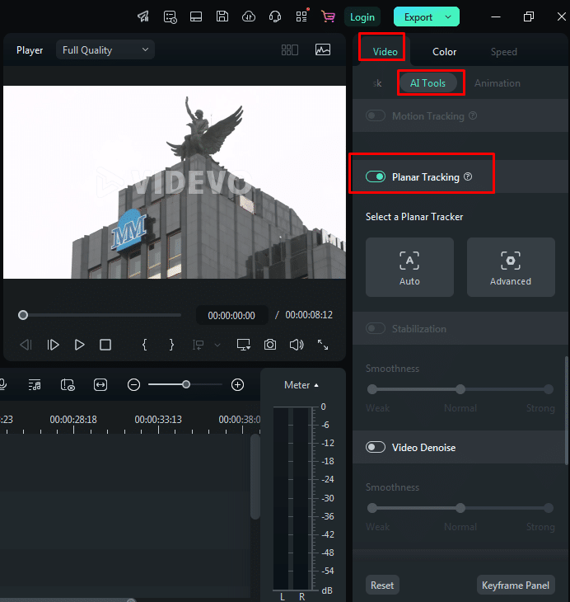570x602 pixels.
Task: Step back one frame
Action: (26, 345)
